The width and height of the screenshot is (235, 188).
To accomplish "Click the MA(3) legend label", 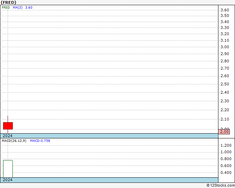I will point(18,8).
